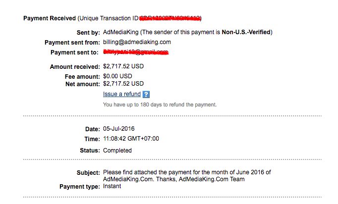Click the Amount received label

[x=75, y=67]
